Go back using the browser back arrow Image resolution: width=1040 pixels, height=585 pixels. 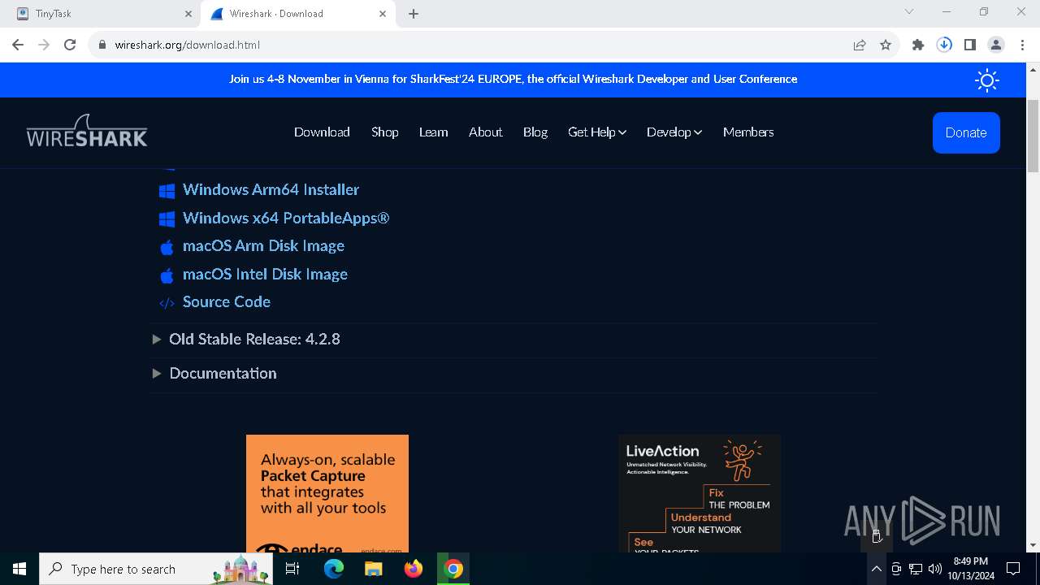tap(18, 45)
